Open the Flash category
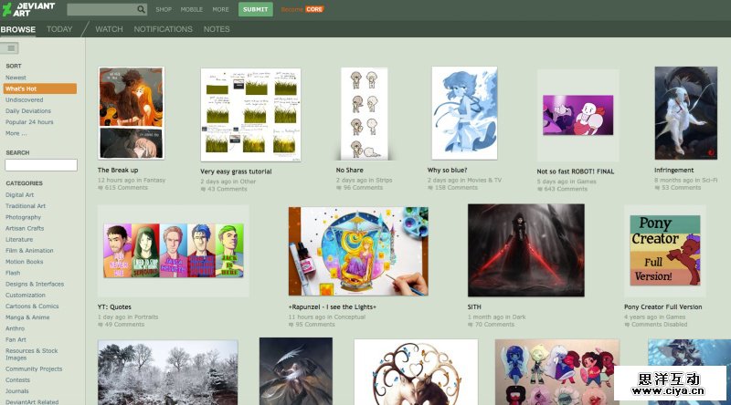The image size is (731, 405). click(x=13, y=273)
